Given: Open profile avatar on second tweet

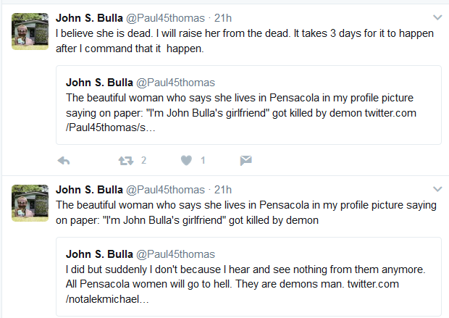Looking at the screenshot, I should pos(30,203).
